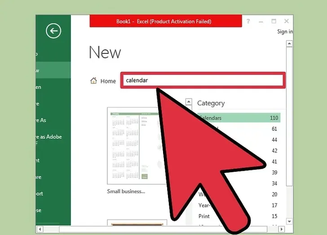
Task: Open the Save As sidebar menu item
Action: pos(53,120)
